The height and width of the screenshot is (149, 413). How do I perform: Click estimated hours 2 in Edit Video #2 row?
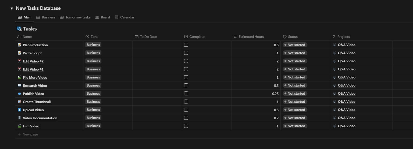pos(277,61)
